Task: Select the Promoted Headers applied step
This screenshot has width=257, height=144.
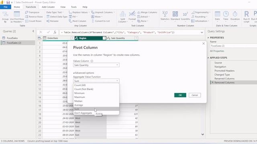Action: pyautogui.click(x=224, y=71)
